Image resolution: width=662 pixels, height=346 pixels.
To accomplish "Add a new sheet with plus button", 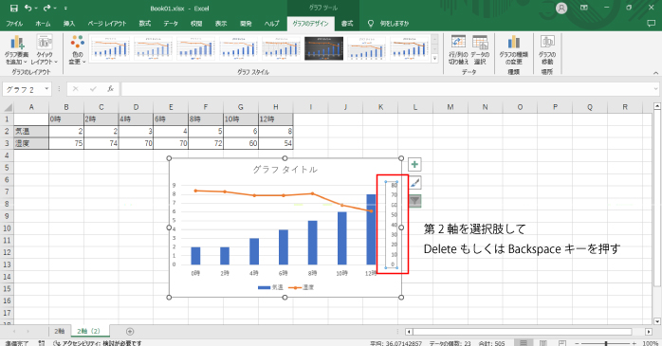I will (x=130, y=331).
